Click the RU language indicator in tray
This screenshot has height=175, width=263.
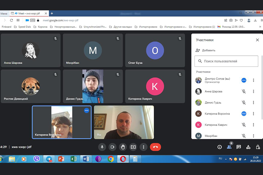click(220, 159)
